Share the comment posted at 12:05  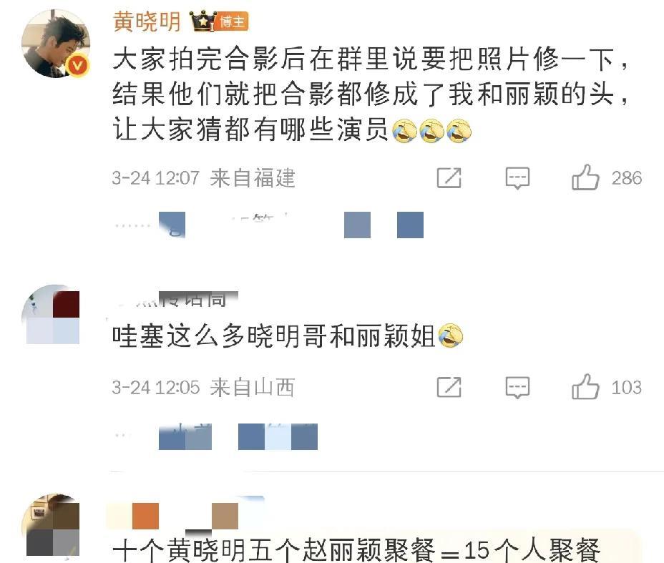click(x=449, y=387)
